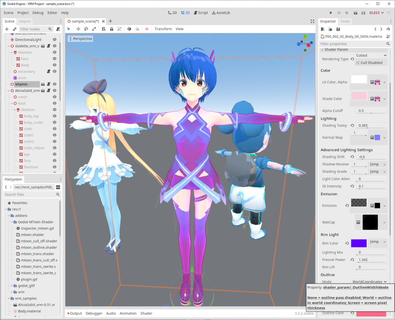The image size is (395, 320).
Task: Hide the body_top mesh node
Action: (54, 116)
